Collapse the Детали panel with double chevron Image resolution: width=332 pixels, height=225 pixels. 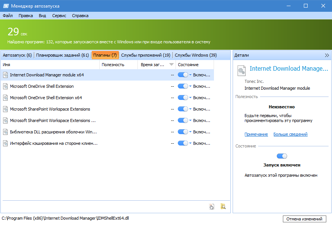(327, 55)
